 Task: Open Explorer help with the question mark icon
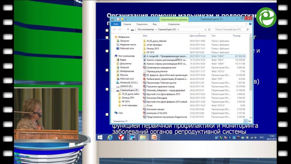(250, 24)
